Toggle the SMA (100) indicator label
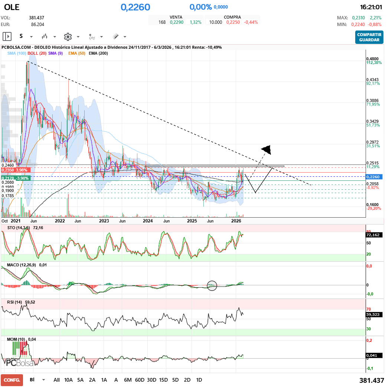Screen dimensions: 389x388 pos(17,54)
